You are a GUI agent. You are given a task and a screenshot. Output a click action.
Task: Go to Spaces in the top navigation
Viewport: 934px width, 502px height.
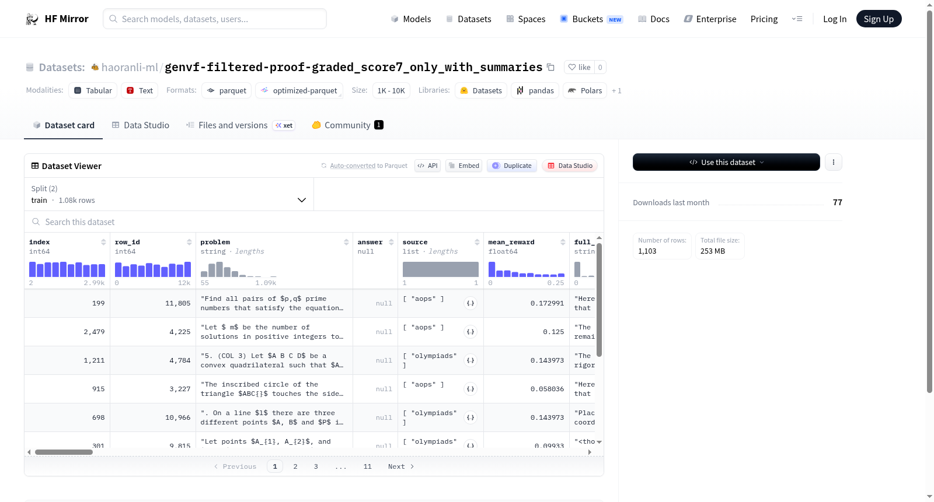525,19
